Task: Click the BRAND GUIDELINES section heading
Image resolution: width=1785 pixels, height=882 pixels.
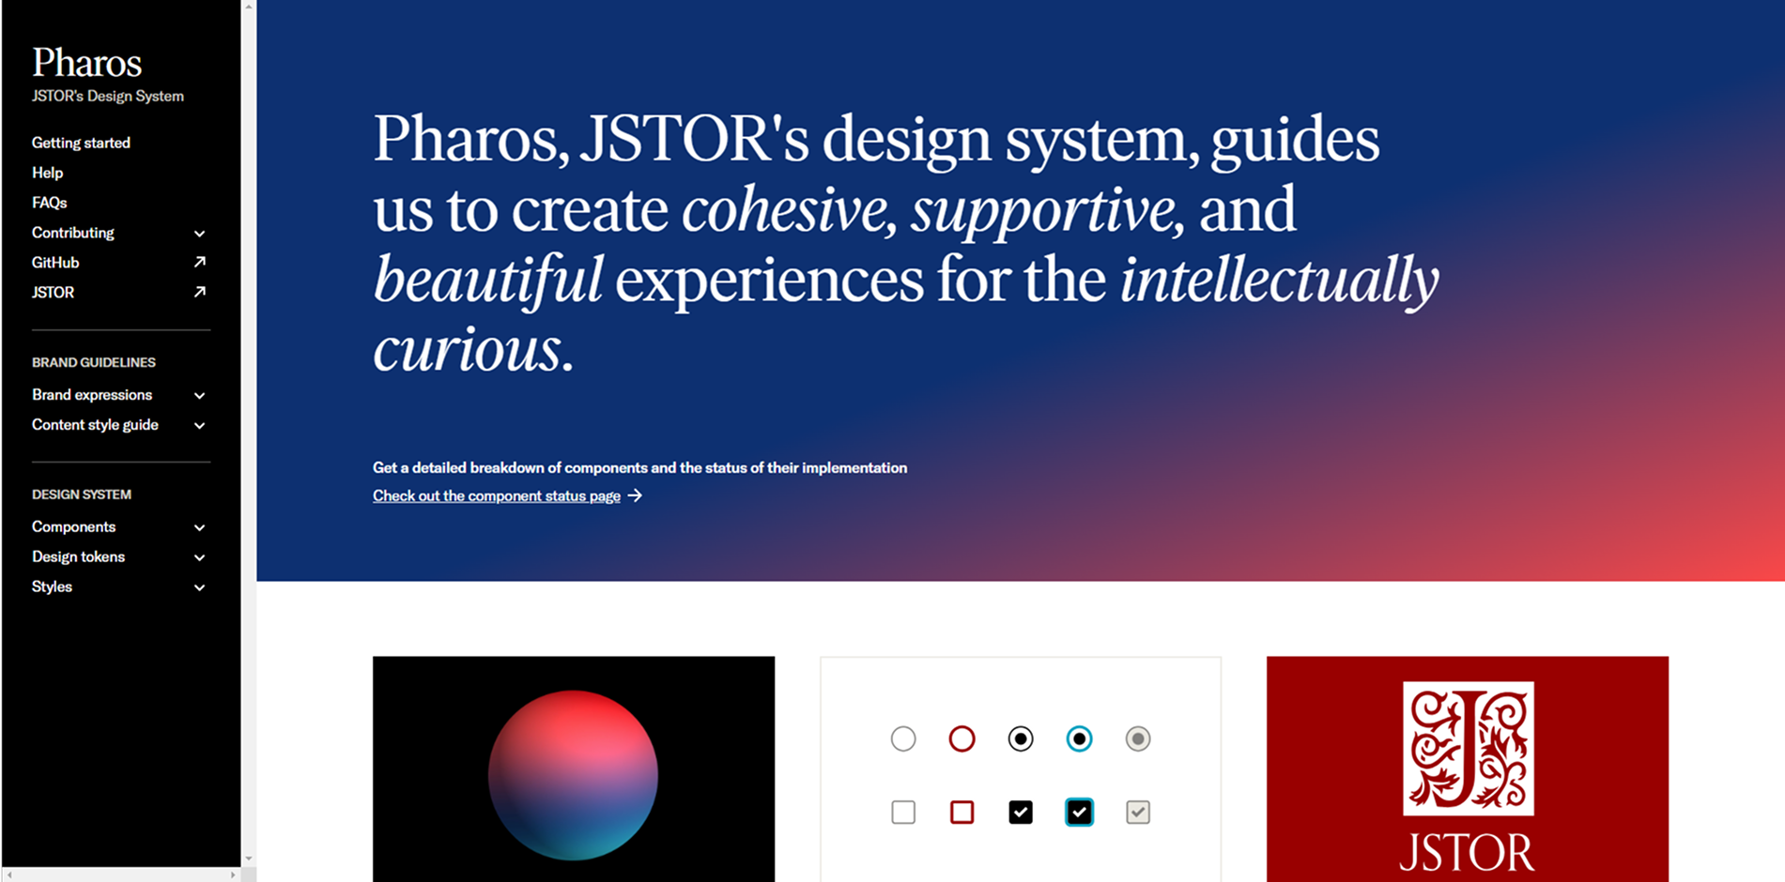Action: [x=94, y=362]
